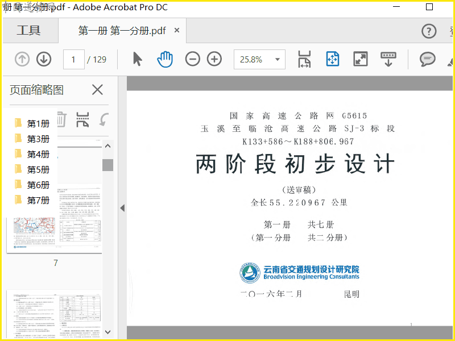Open the Help question mark icon
Viewport: 455px width, 341px height.
click(x=429, y=31)
